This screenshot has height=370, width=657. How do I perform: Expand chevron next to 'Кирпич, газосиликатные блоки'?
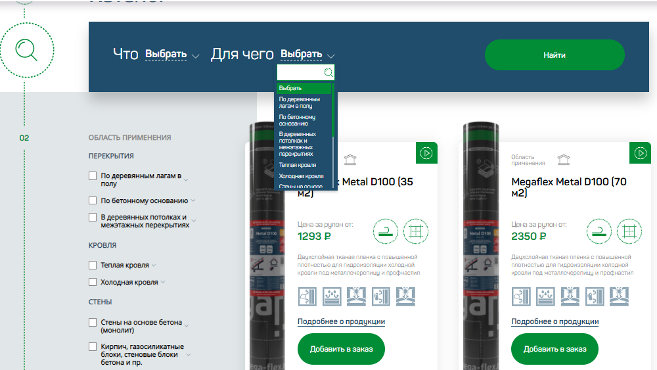(x=189, y=355)
